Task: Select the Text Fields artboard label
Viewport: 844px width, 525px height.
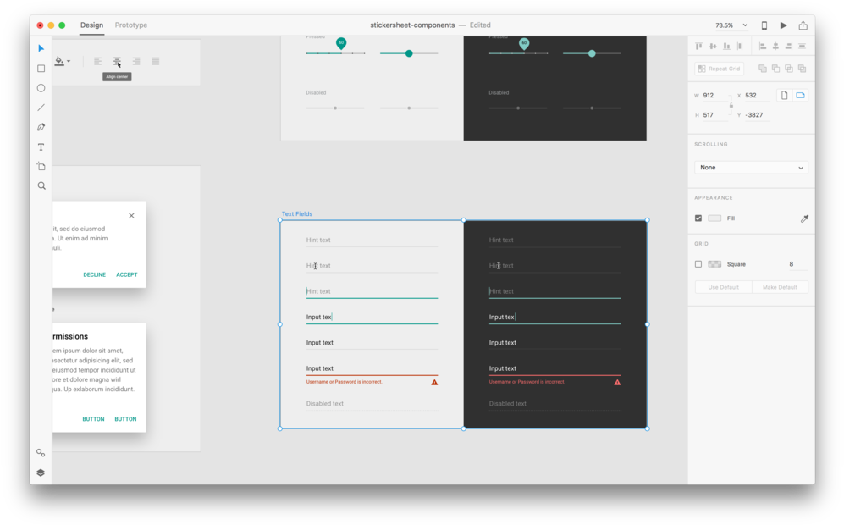Action: 297,213
